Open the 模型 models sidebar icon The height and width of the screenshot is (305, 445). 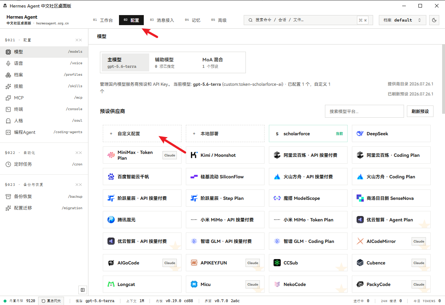[8, 52]
